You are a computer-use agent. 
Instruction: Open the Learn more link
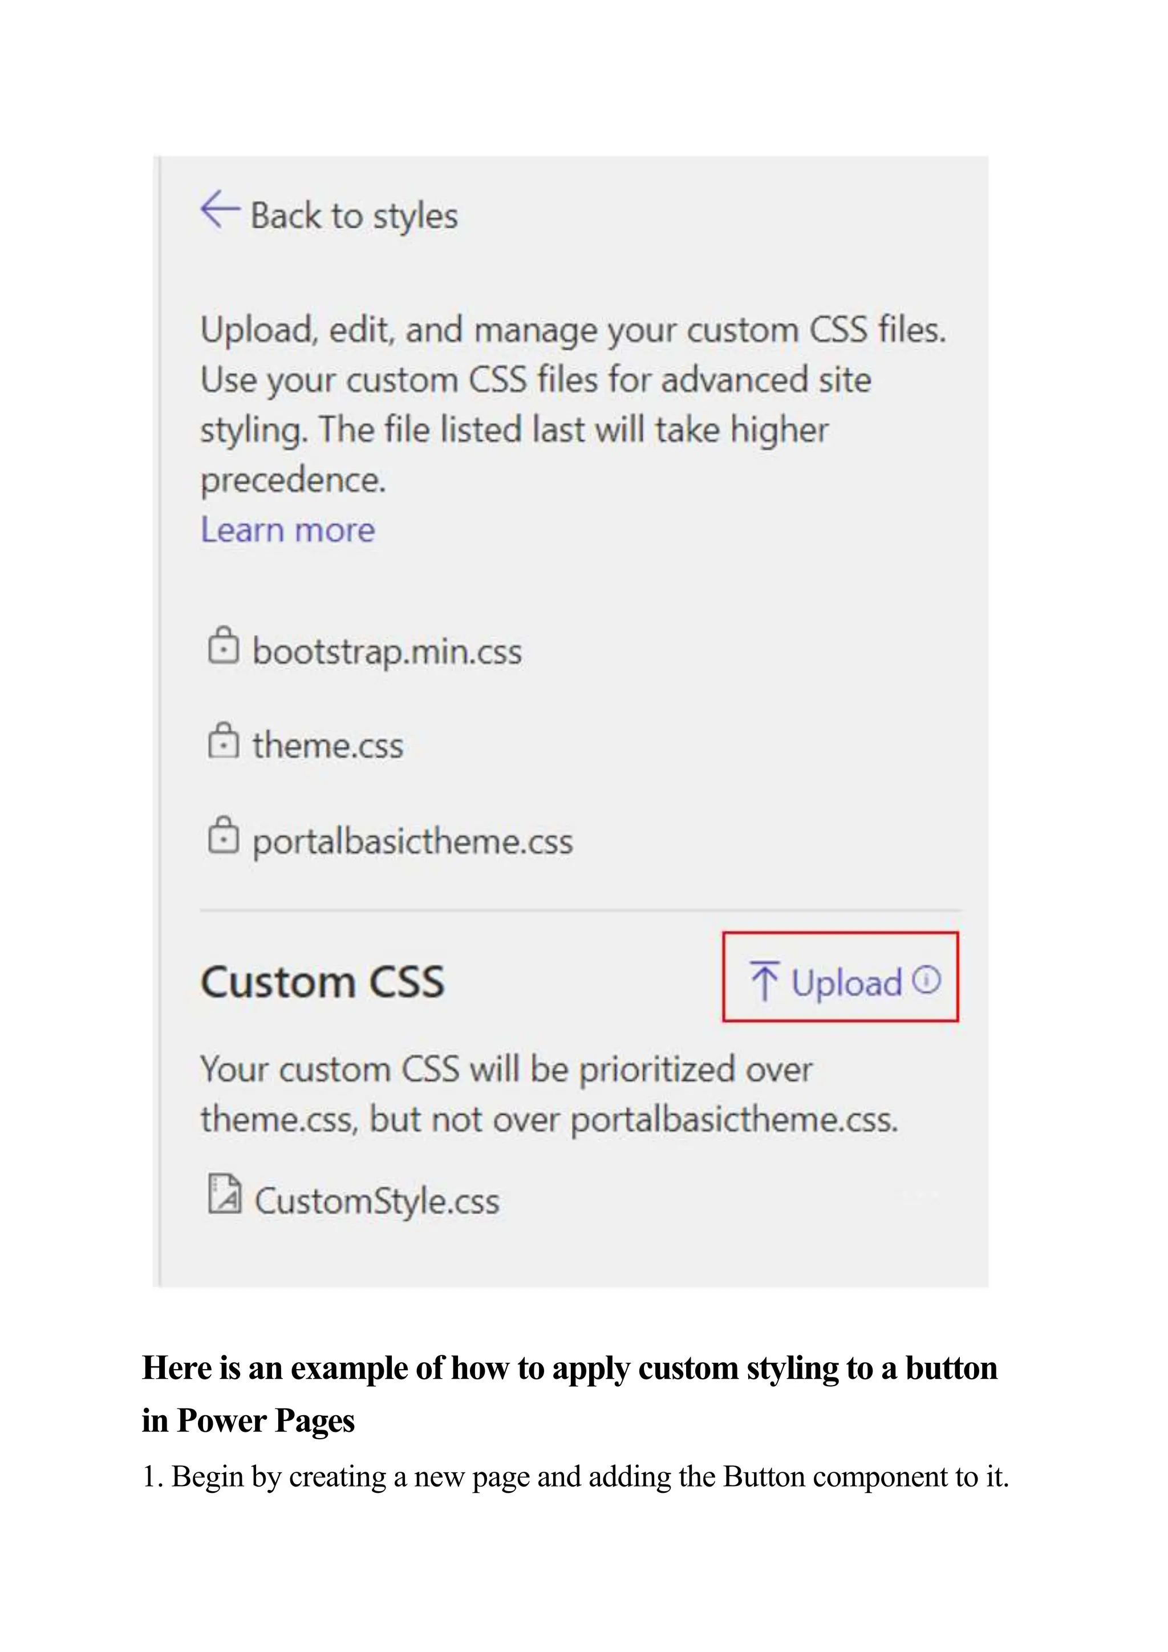coord(287,529)
